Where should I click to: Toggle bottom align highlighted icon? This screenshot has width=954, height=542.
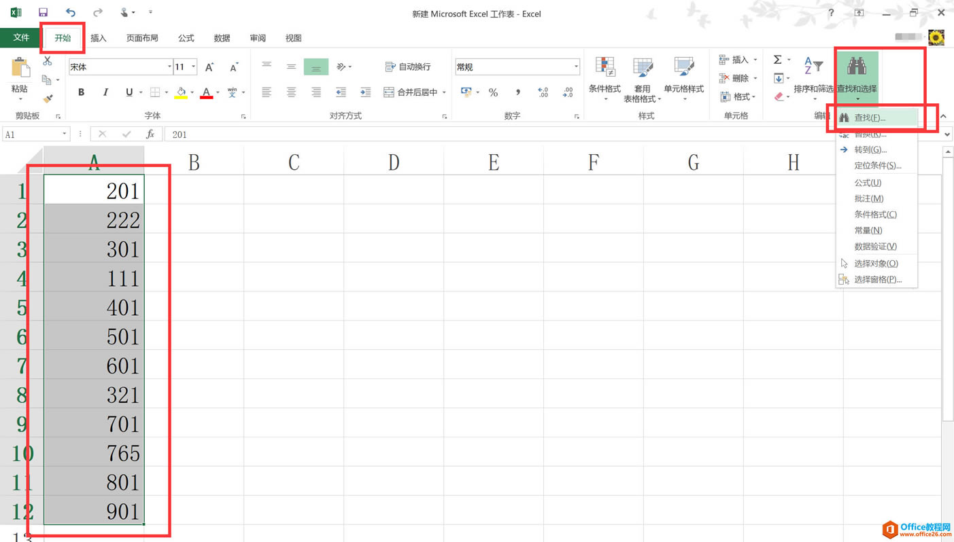[316, 67]
